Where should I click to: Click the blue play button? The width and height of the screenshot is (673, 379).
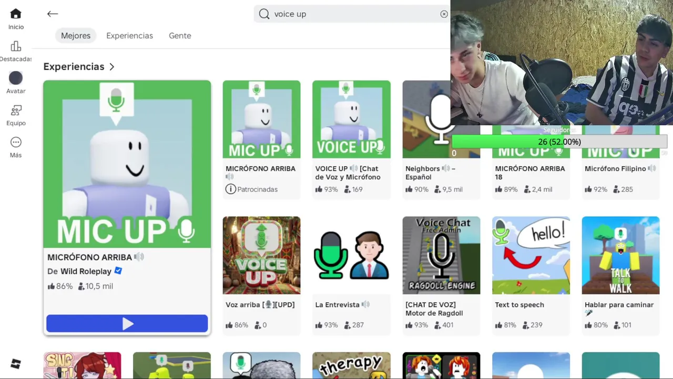[127, 324]
